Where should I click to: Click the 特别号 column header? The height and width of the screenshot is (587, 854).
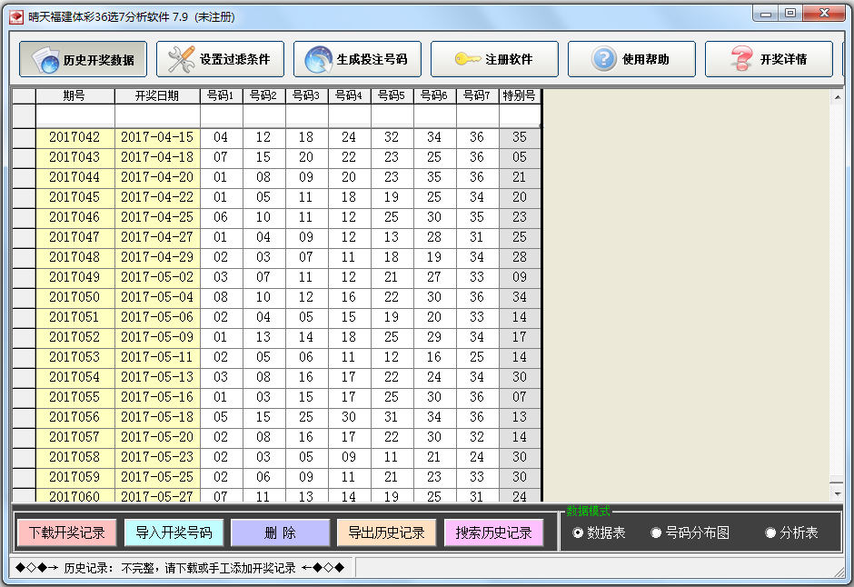[520, 95]
